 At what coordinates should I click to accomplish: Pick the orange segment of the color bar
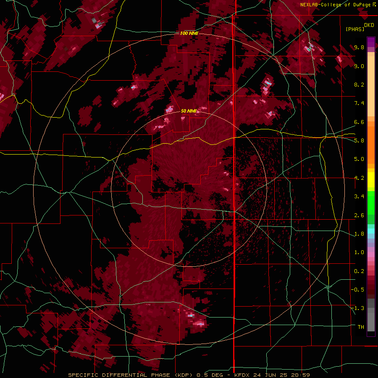click(371, 144)
